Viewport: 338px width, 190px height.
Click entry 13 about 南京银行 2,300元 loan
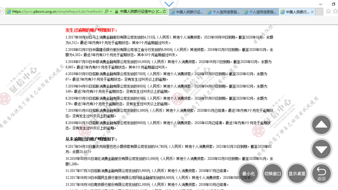tap(147, 185)
